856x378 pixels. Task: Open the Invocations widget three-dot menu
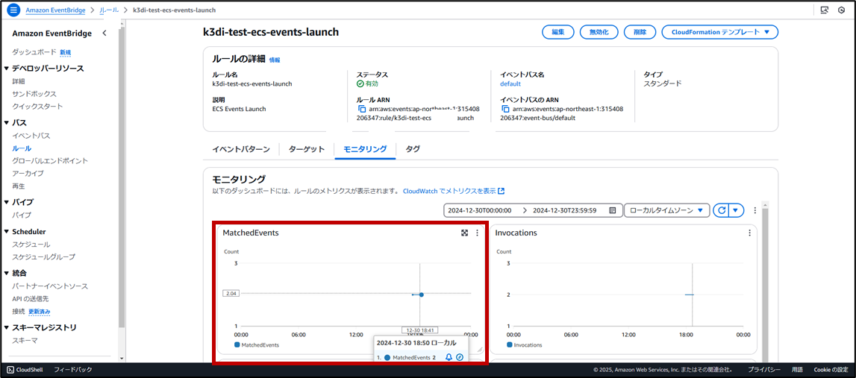(x=749, y=233)
